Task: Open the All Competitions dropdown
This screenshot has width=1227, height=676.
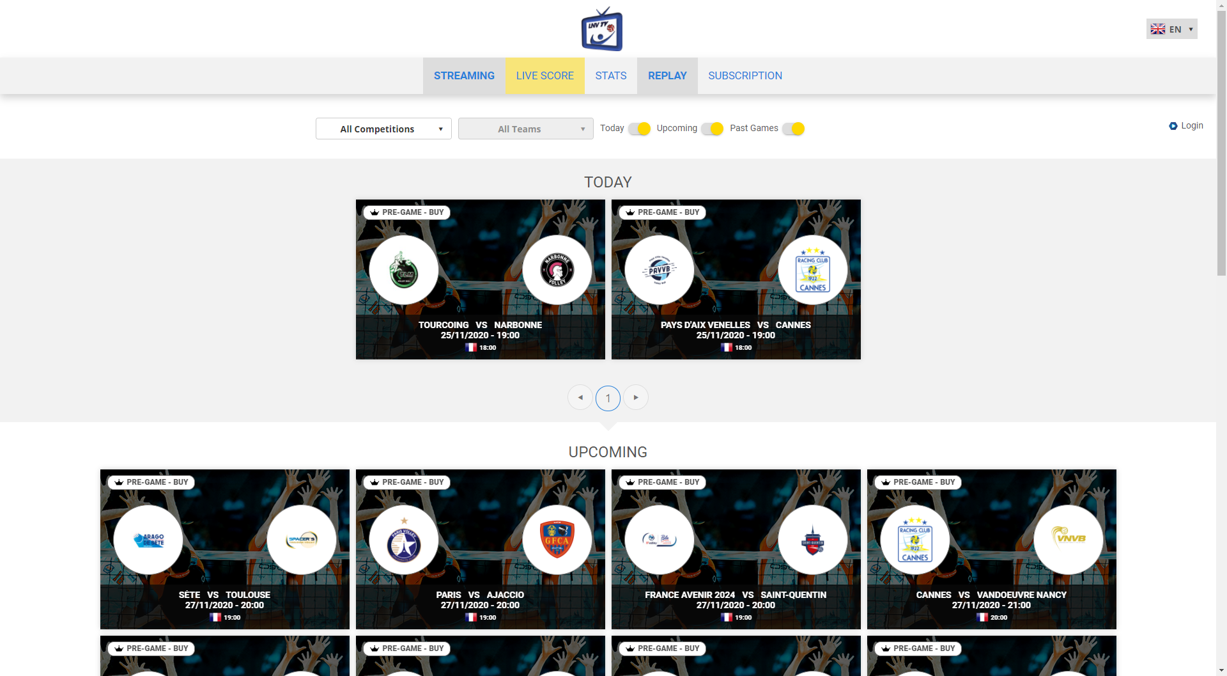Action: (383, 129)
